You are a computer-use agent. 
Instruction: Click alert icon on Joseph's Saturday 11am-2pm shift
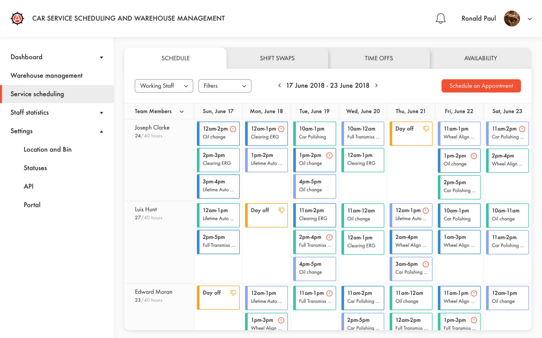[522, 129]
